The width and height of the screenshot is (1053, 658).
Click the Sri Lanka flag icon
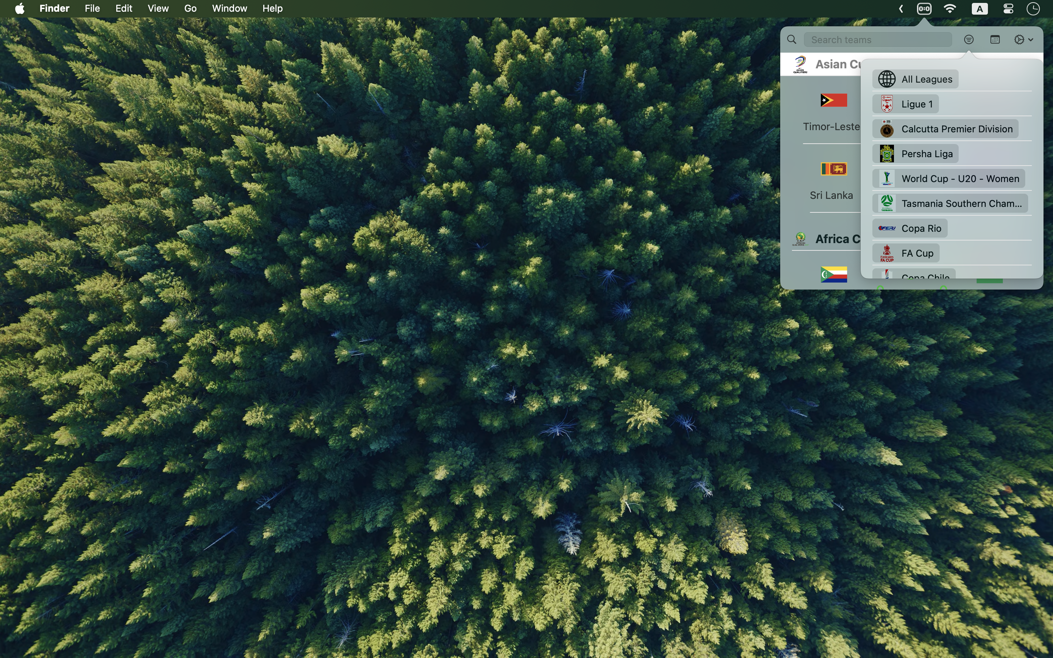[834, 169]
